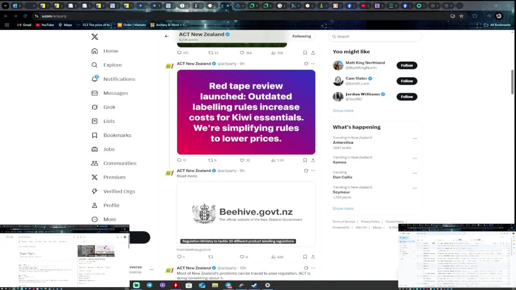The width and height of the screenshot is (516, 290).
Task: Repost the Beehive.govt.nz link post
Action: (x=210, y=257)
